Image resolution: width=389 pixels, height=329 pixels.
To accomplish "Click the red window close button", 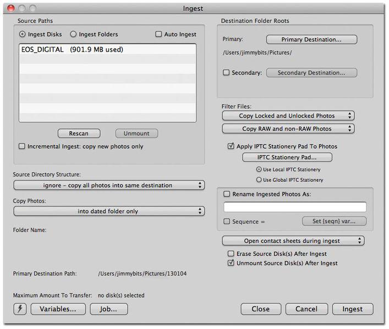I will [11, 8].
